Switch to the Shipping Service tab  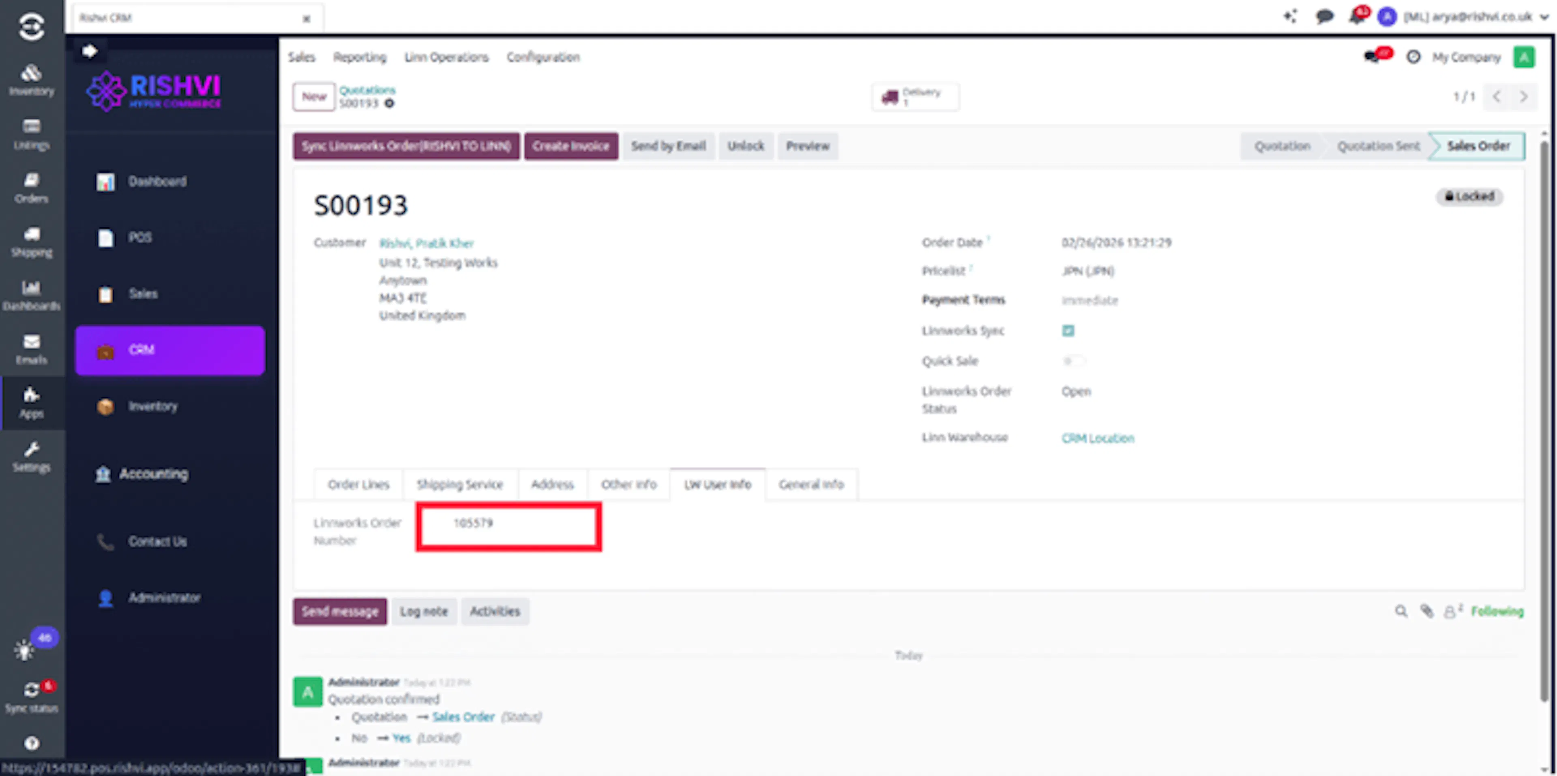(x=460, y=484)
